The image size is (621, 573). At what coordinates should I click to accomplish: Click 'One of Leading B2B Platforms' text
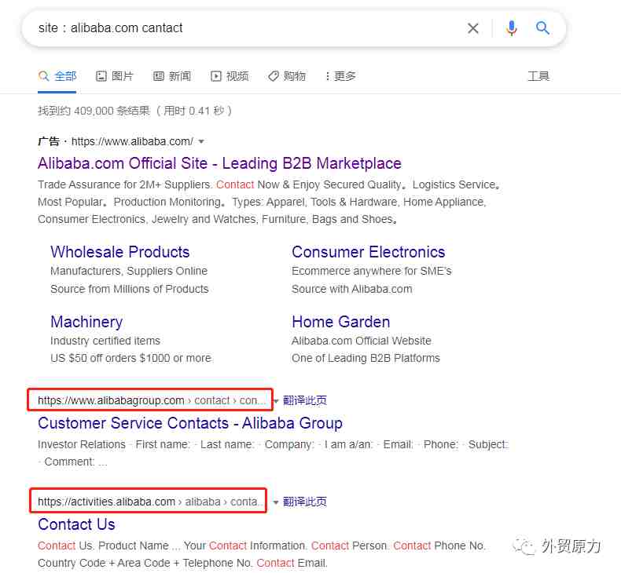(x=366, y=358)
